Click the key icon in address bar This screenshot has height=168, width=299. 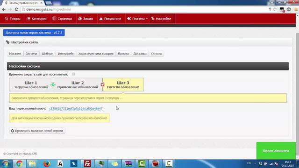pos(270,9)
